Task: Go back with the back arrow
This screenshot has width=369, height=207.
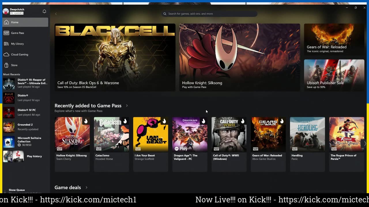Action: click(56, 14)
